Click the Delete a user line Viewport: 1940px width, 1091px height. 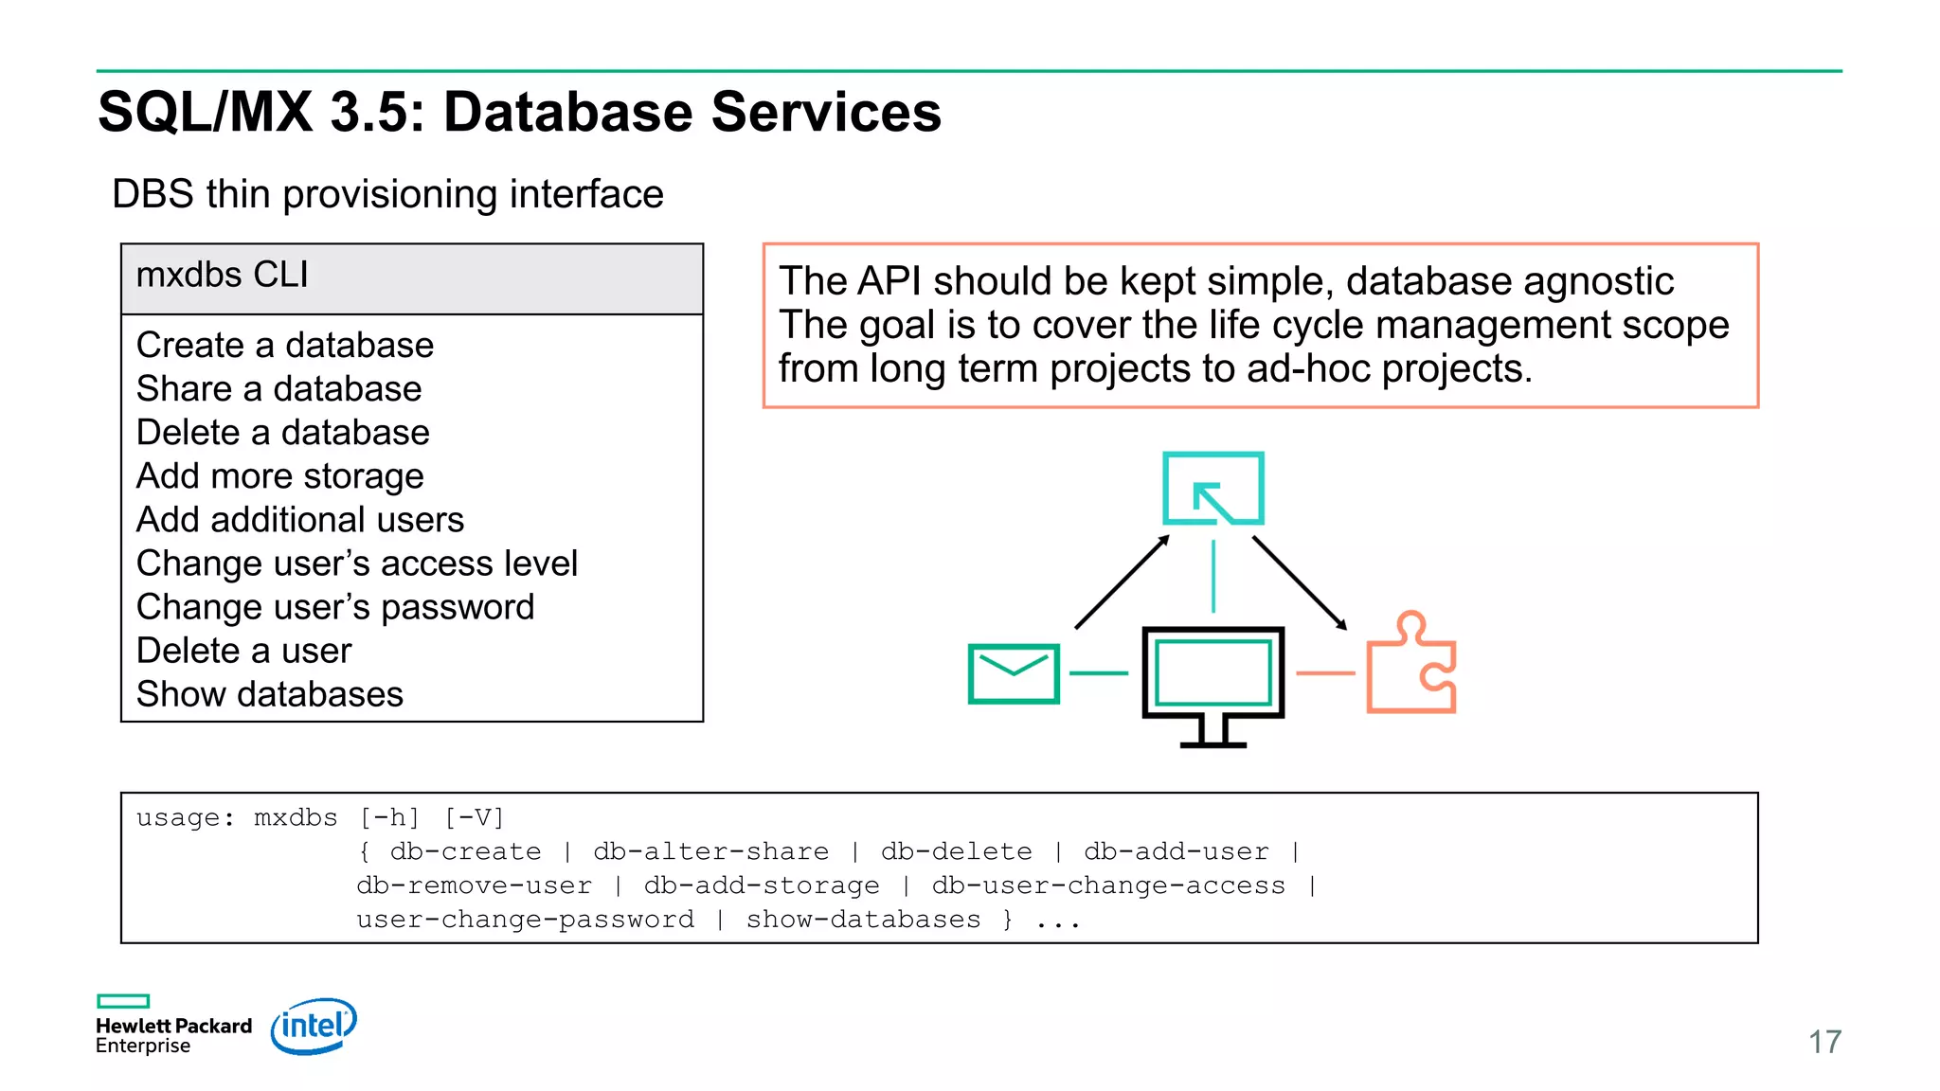(244, 651)
